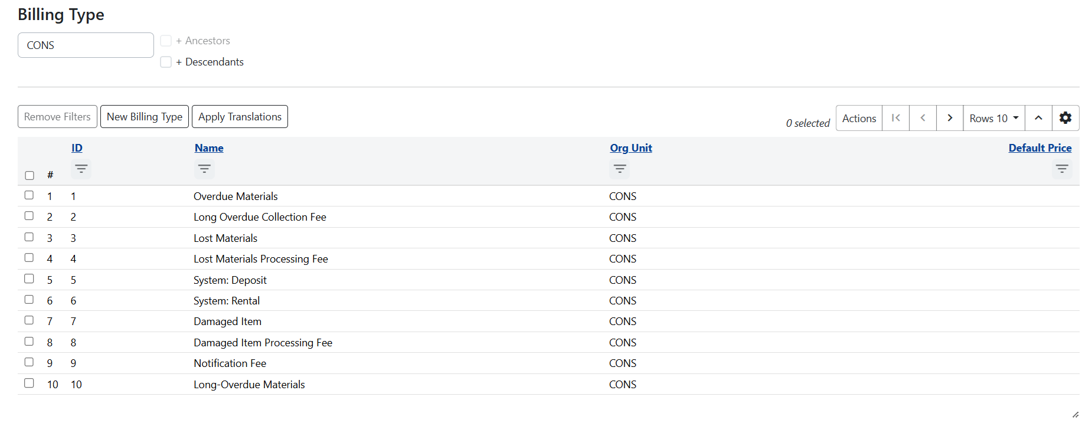1089x423 pixels.
Task: Collapse the grid with the up chevron
Action: click(1038, 118)
